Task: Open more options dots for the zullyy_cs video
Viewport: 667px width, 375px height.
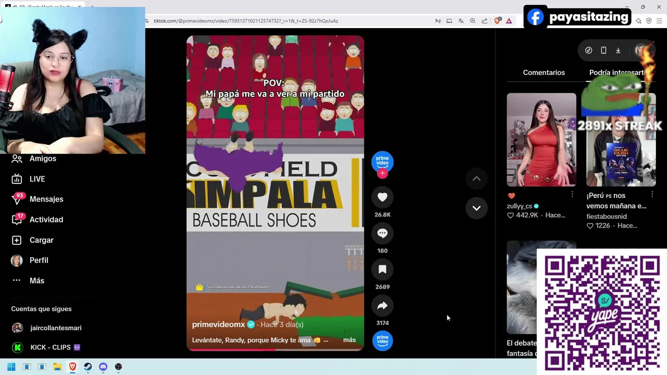Action: pyautogui.click(x=572, y=194)
